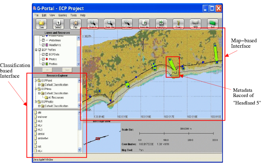The image size is (263, 165).
Task: Toggle the Waterlines layer checkbox
Action: coord(43,40)
